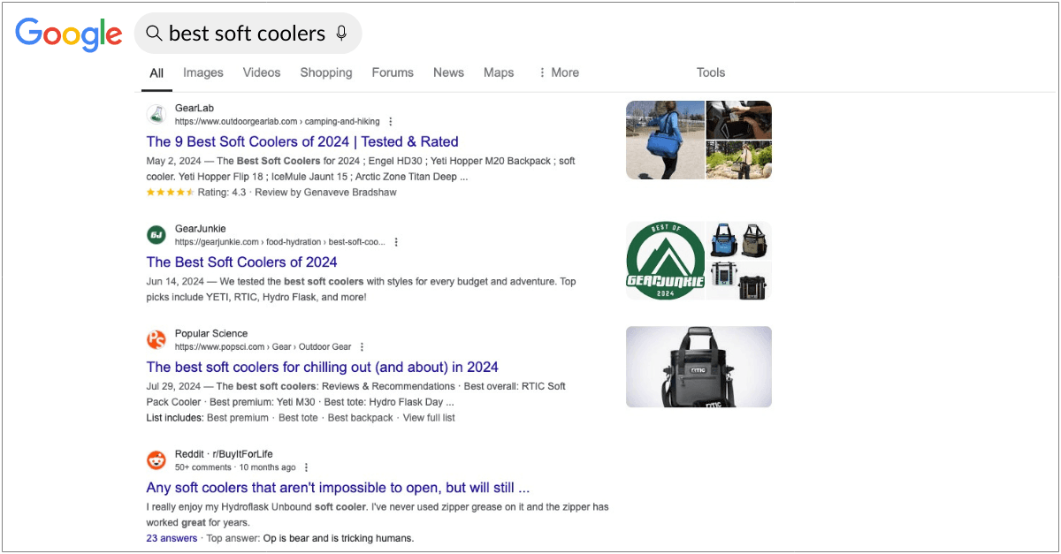The image size is (1061, 554).
Task: Click the "View full list" link
Action: (429, 418)
